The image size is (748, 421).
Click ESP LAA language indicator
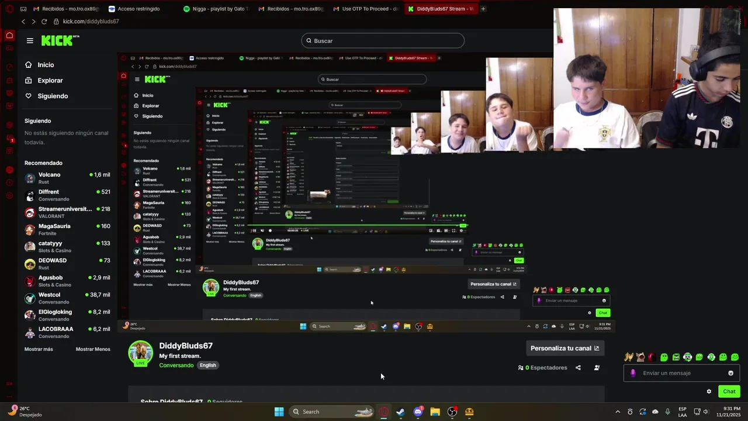click(x=683, y=412)
